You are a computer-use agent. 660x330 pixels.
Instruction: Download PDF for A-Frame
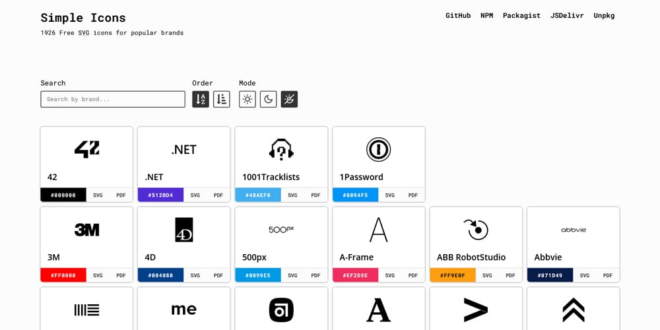pos(413,275)
